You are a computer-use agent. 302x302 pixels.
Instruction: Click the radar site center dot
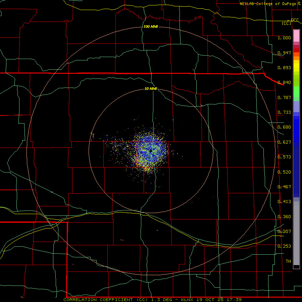(151, 151)
